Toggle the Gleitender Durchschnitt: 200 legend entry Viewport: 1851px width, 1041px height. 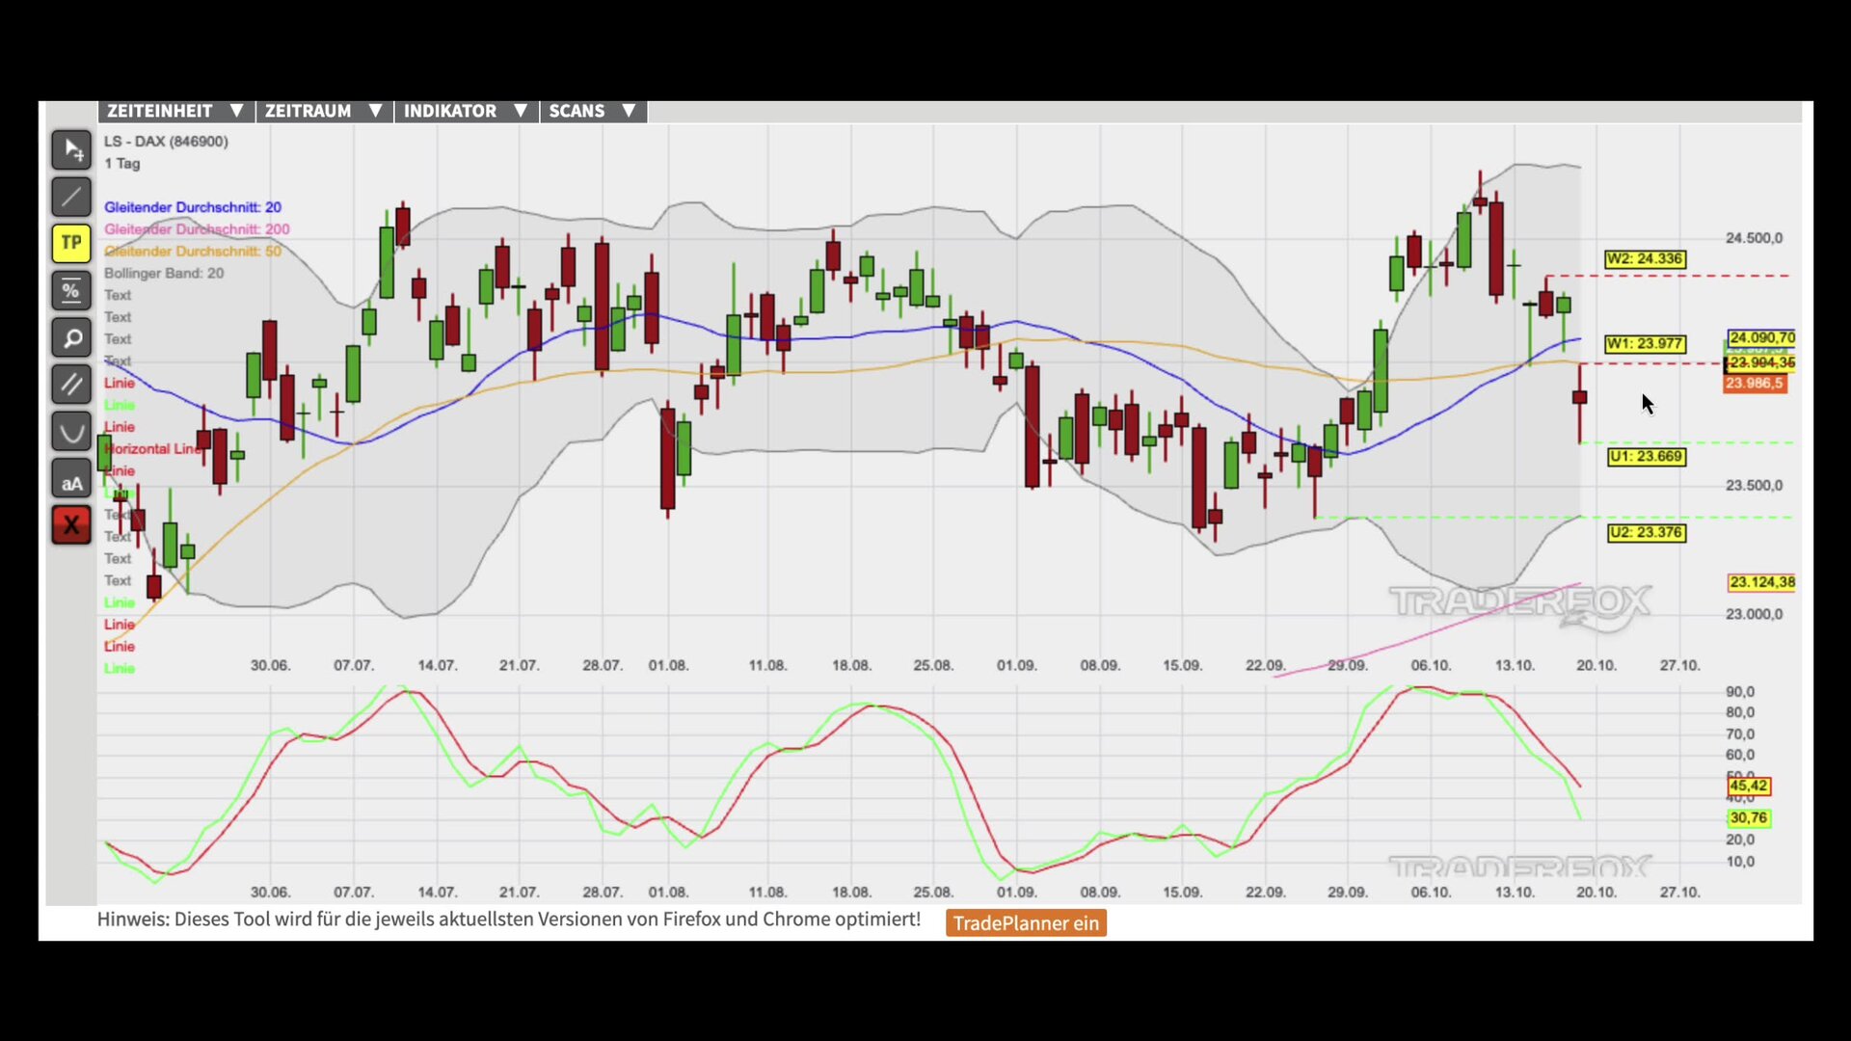pyautogui.click(x=197, y=229)
